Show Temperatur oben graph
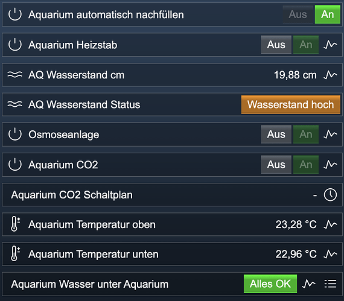This screenshot has height=301, width=344. tap(330, 224)
